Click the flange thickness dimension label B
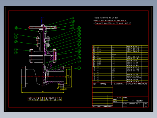This screenshot has height=118, width=157. [x=62, y=89]
